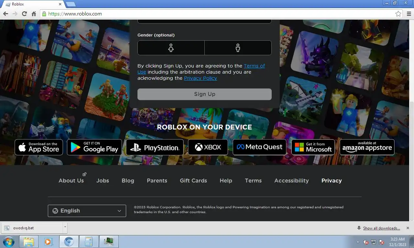Click the muted volume tray icon

pyautogui.click(x=366, y=242)
